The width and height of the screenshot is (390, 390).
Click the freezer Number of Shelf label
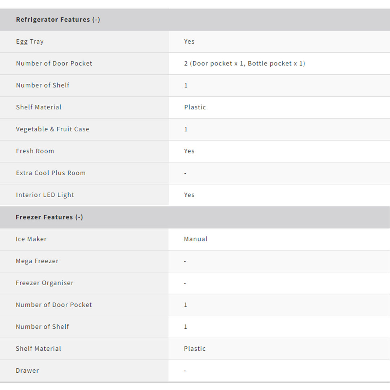tap(42, 327)
